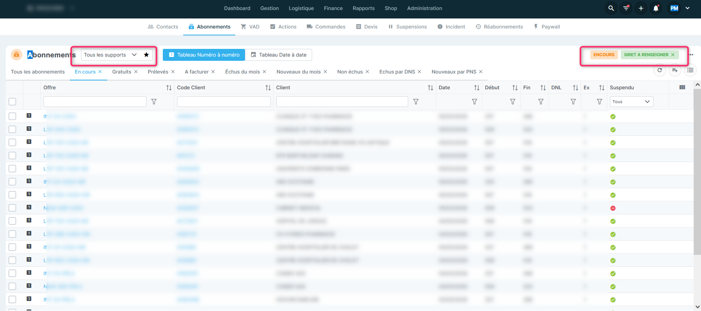701x311 pixels.
Task: Switch to the Commandes tab
Action: [x=326, y=27]
